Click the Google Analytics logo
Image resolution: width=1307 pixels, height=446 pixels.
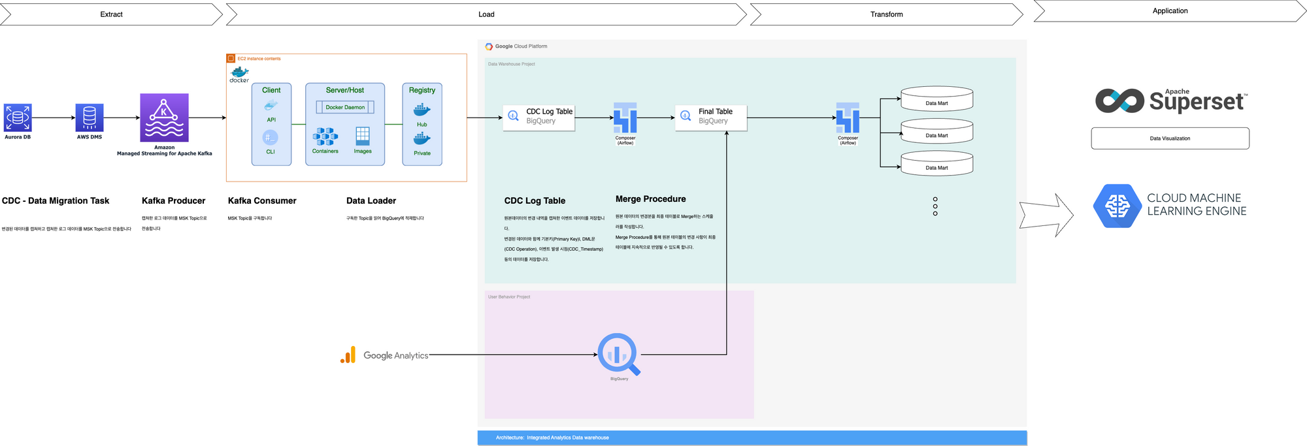[x=384, y=355]
